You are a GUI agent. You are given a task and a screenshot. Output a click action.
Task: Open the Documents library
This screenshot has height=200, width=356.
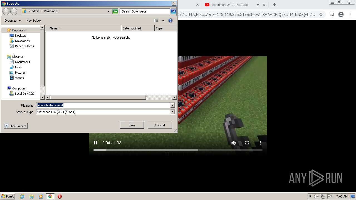coord(22,62)
